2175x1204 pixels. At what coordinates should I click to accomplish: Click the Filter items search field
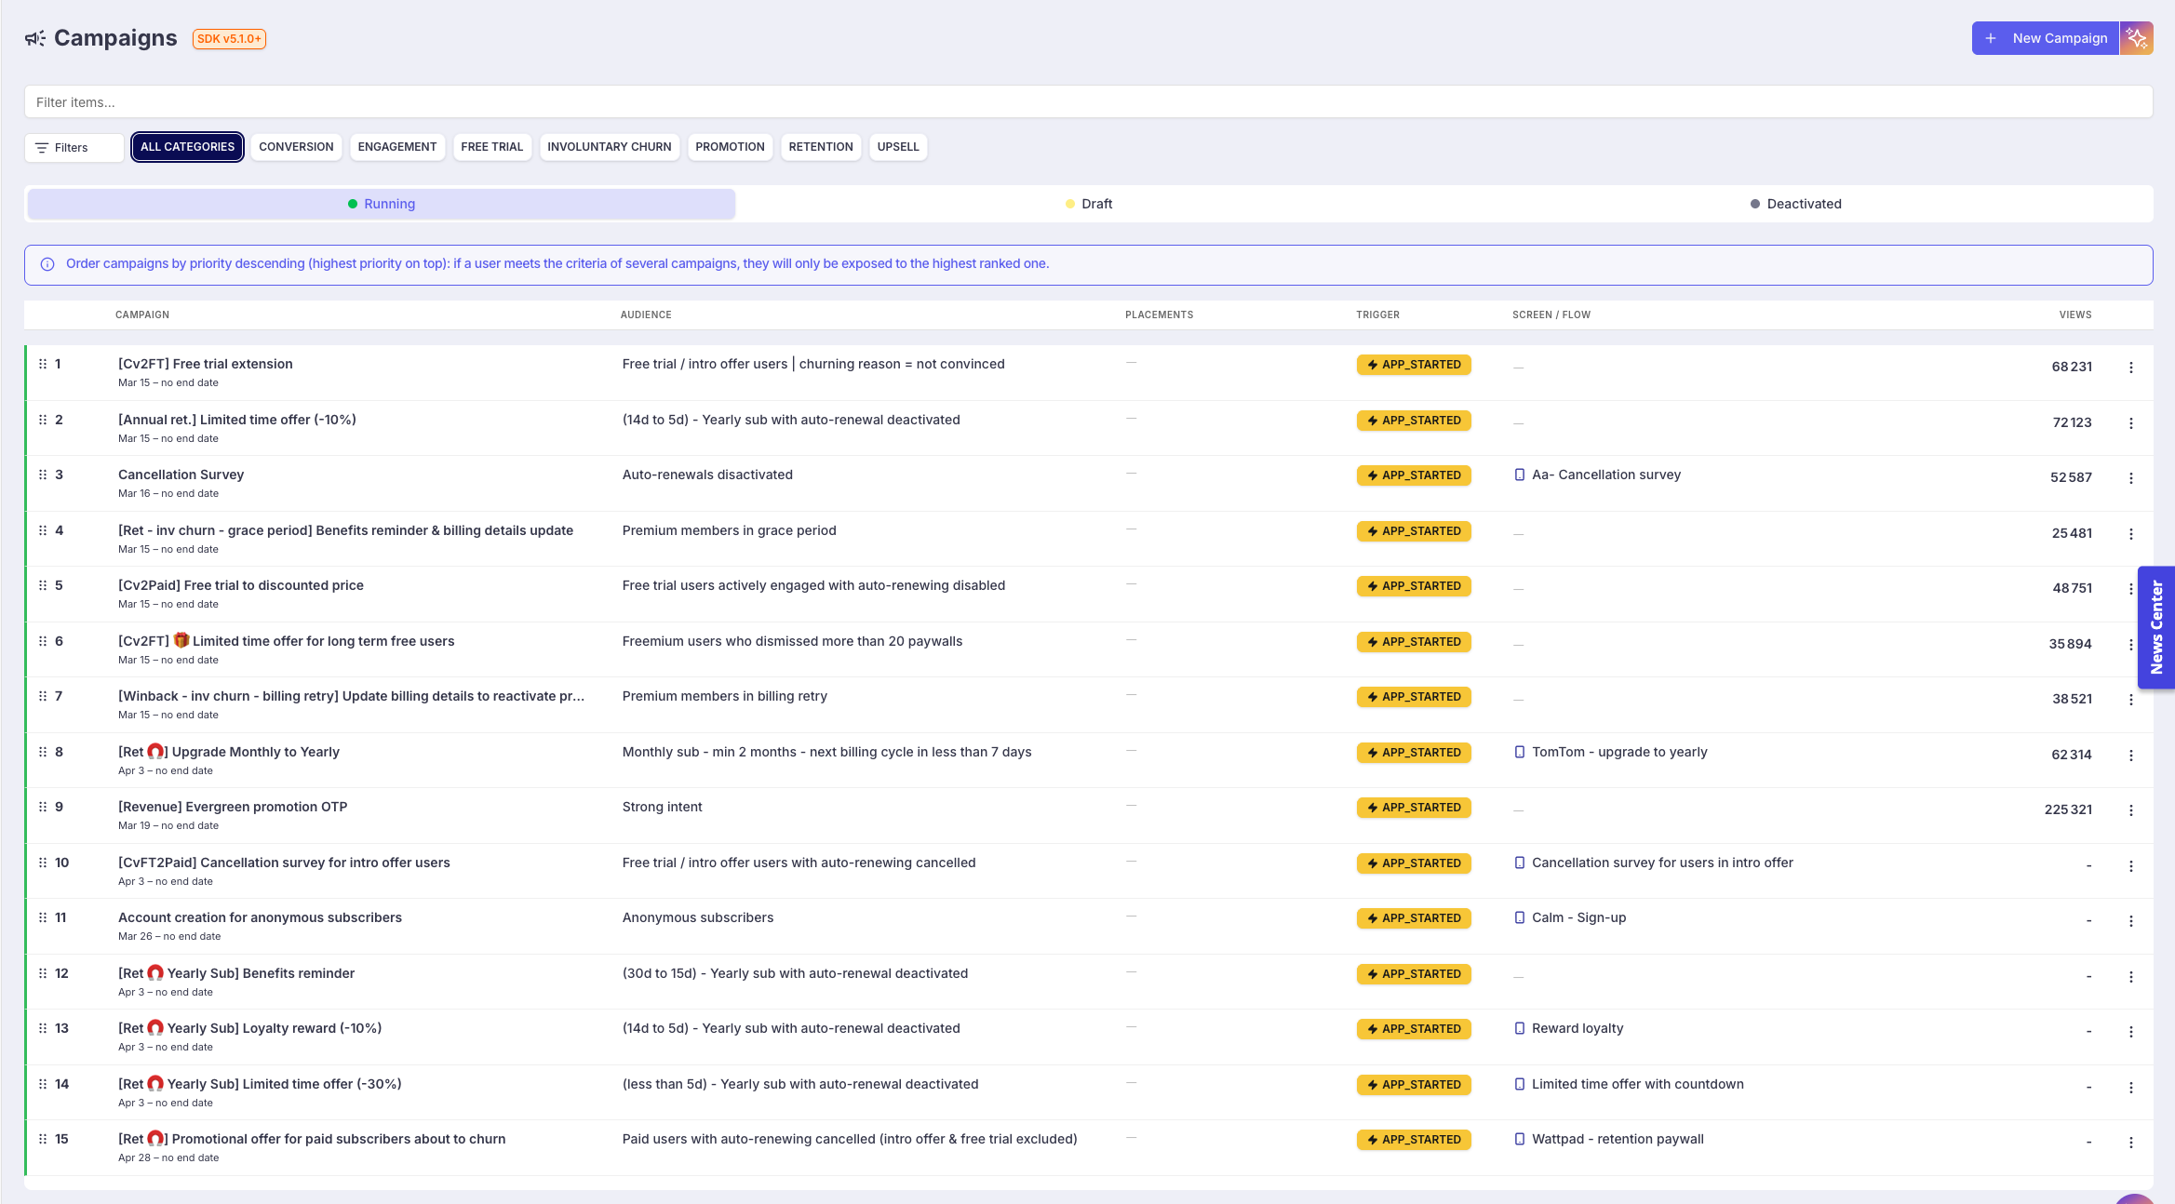point(1088,102)
